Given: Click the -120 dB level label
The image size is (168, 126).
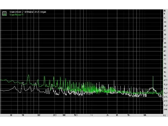Looking at the screenshot, I should (x=165, y=93).
